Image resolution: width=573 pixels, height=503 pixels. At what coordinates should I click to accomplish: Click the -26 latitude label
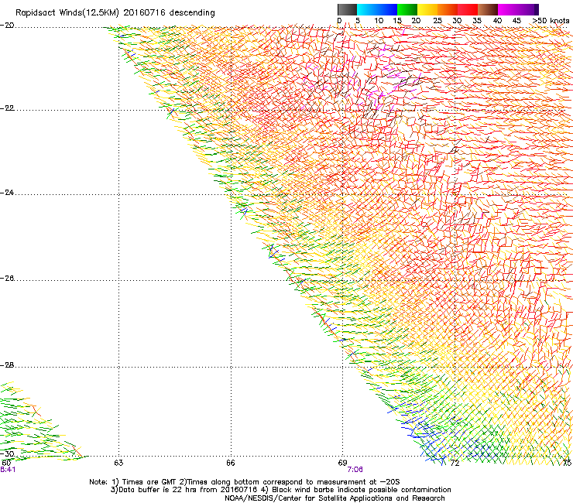7,279
